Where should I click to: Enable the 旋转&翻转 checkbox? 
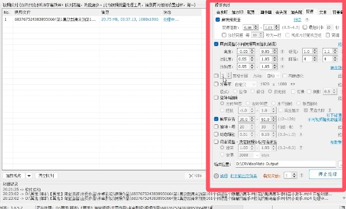216,97
